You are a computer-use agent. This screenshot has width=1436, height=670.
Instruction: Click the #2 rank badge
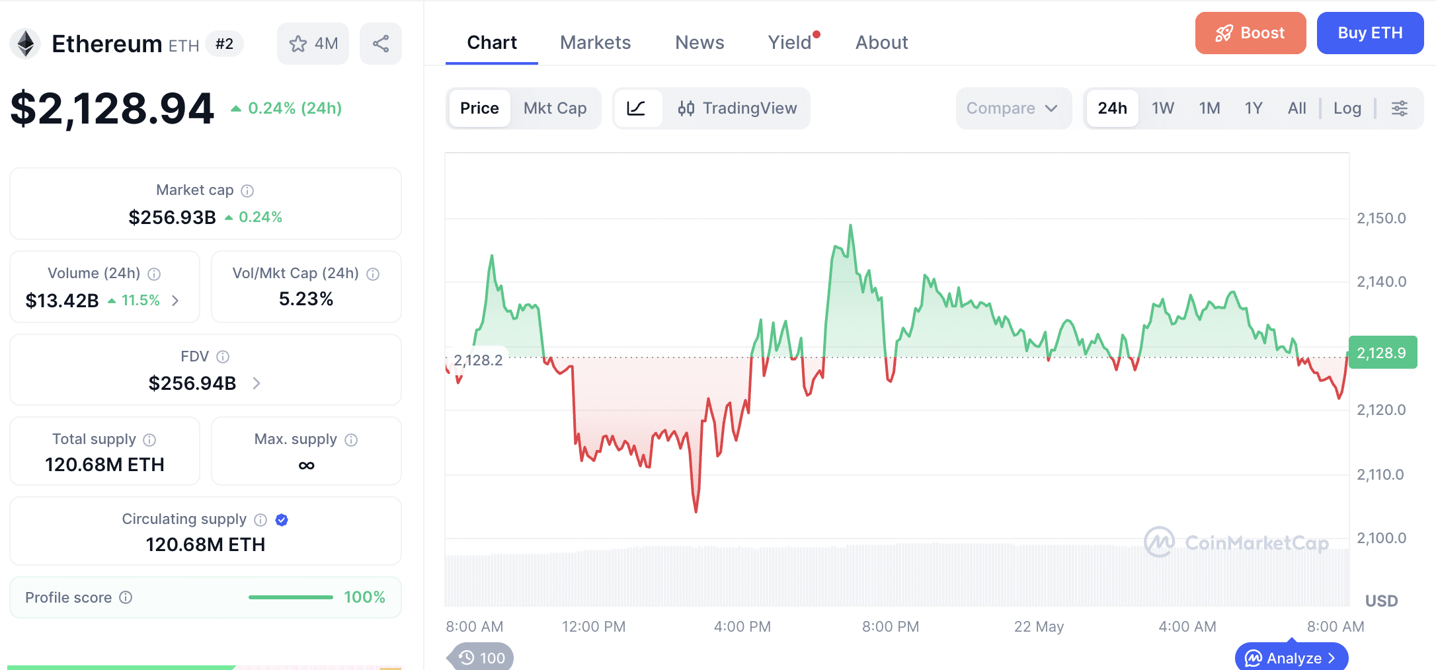coord(225,44)
